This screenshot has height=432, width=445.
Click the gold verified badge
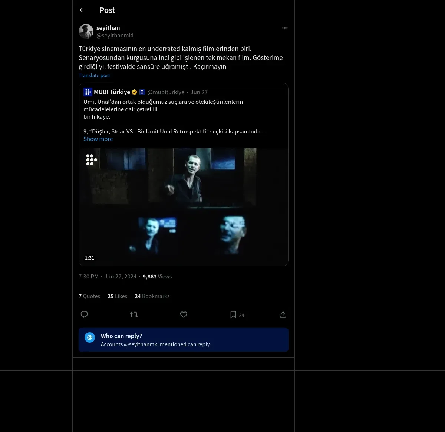[134, 92]
